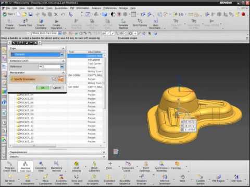The height and width of the screenshot is (187, 250).
Task: Click the Create Geometry icon
Action: pos(41,24)
